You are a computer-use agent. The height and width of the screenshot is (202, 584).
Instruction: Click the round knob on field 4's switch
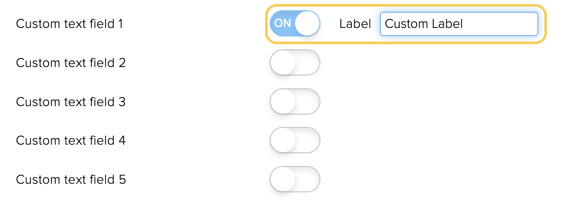283,140
